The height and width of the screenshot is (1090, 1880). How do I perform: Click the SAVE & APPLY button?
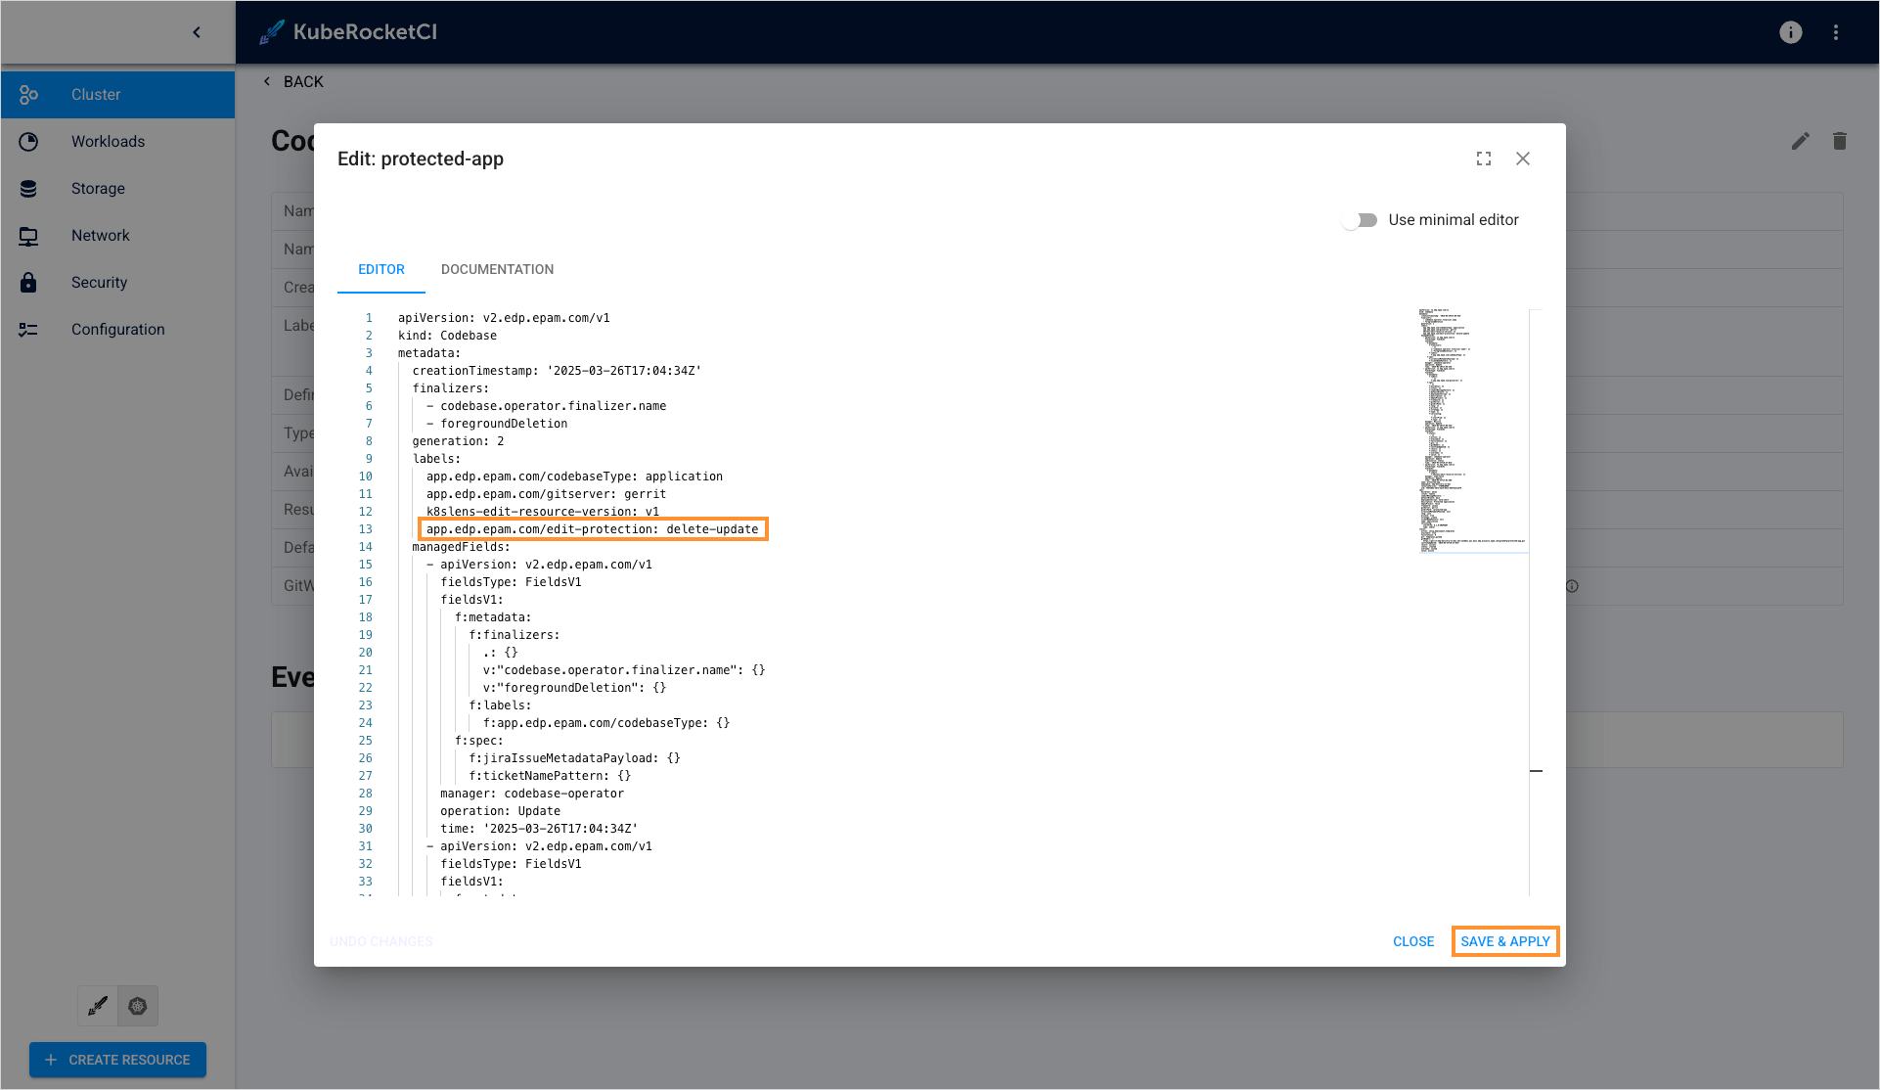tap(1504, 941)
